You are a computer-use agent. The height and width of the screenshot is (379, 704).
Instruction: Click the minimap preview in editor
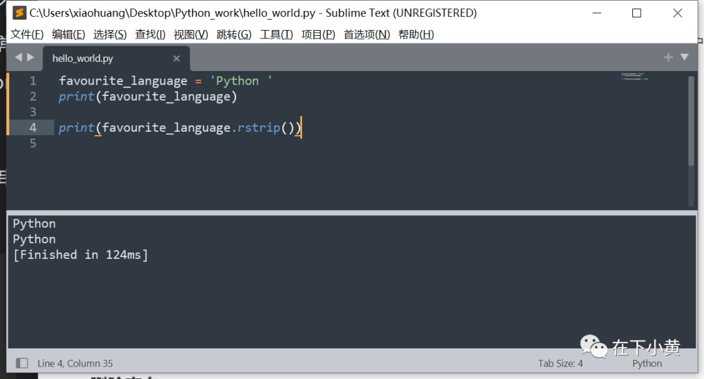tap(634, 76)
